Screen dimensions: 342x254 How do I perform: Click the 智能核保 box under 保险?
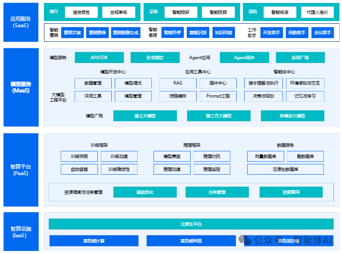click(x=280, y=12)
